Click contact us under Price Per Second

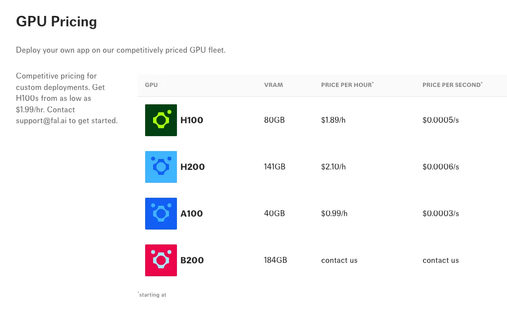tap(441, 260)
